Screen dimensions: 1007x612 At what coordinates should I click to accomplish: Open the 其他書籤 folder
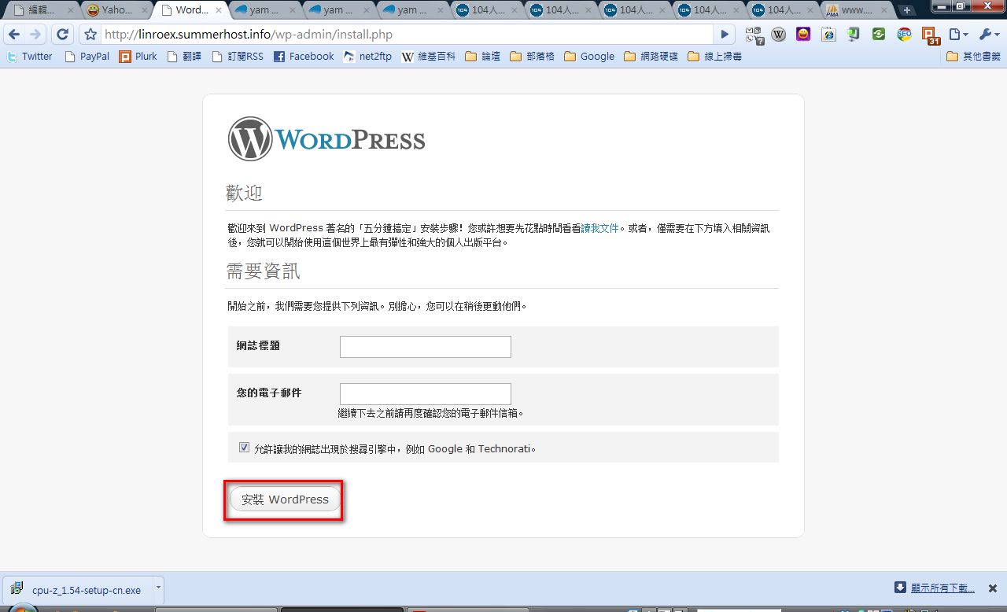click(x=974, y=57)
